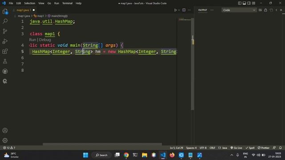Change indentation via Spaces: 4
285x160 pixels.
191,148
